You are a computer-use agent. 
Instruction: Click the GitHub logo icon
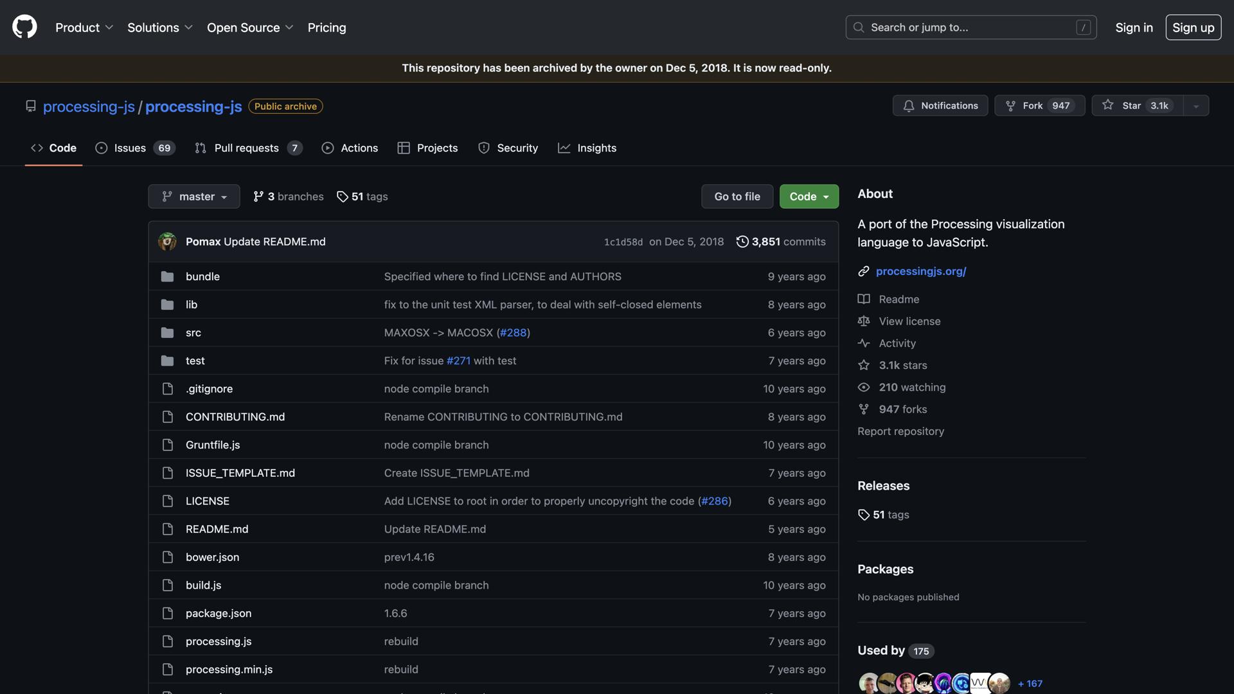click(x=24, y=26)
